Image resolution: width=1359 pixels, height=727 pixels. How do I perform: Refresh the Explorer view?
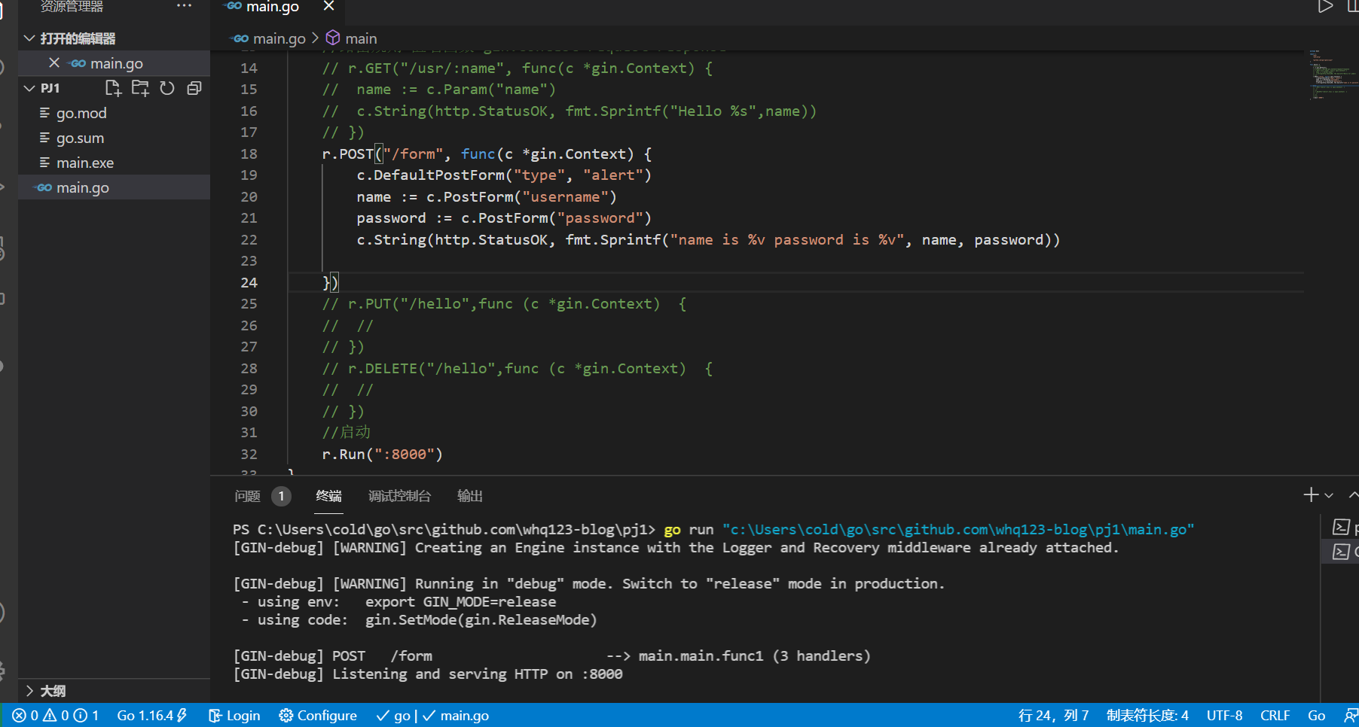167,87
